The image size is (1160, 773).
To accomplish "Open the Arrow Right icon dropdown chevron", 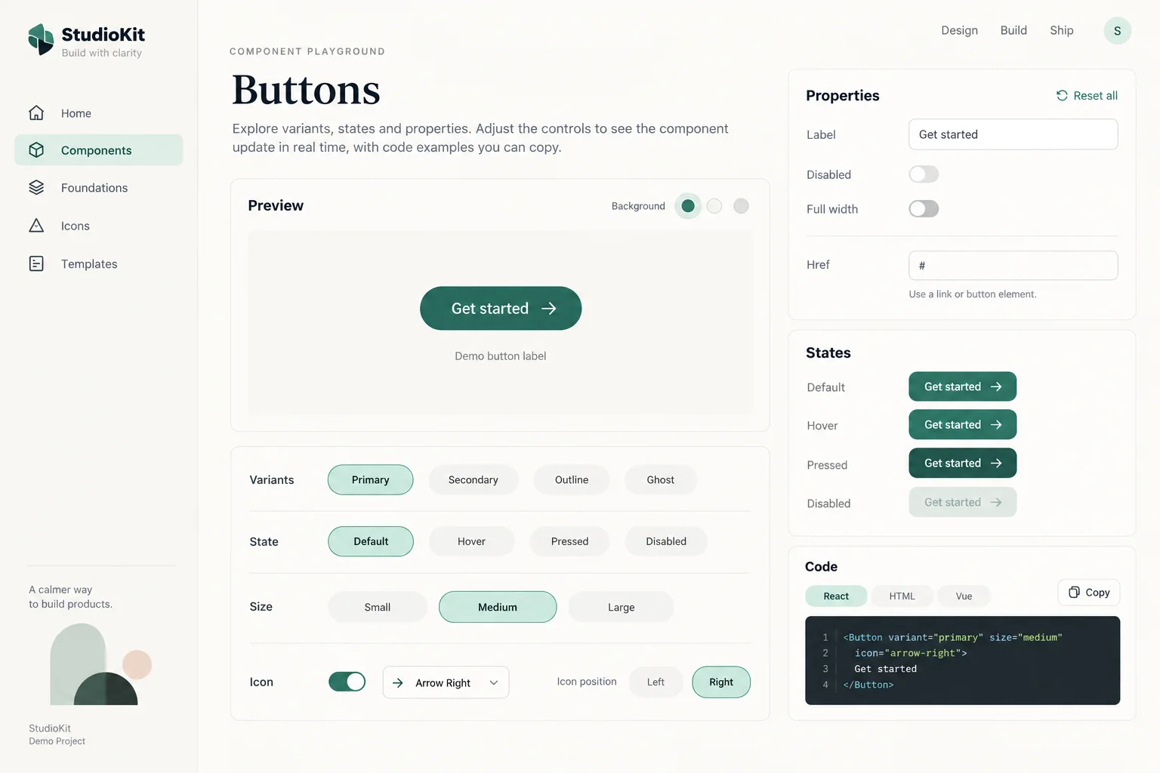I will point(494,682).
